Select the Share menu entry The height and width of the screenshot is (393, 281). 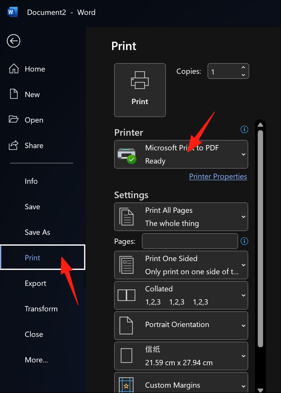[x=34, y=146]
